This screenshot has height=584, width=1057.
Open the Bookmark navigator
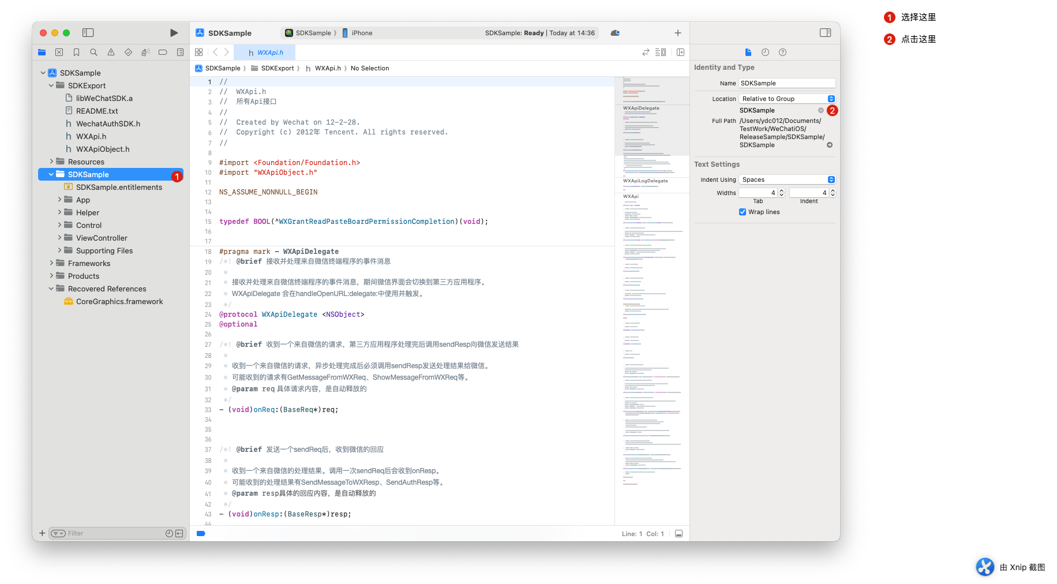point(76,53)
